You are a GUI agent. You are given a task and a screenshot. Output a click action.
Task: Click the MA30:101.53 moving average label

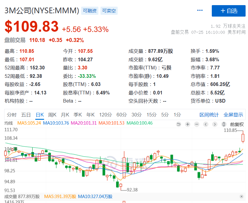[112, 123]
